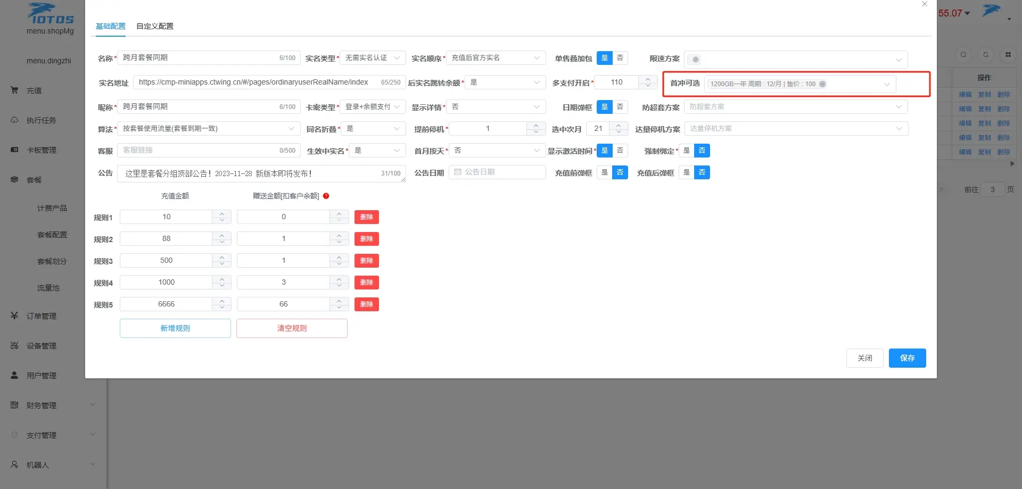Click the 名称 input field
This screenshot has height=489, width=1022.
point(209,57)
